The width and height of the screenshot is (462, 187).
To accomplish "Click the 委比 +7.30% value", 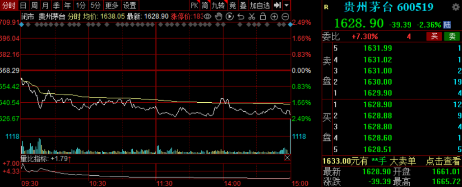I will point(365,37).
